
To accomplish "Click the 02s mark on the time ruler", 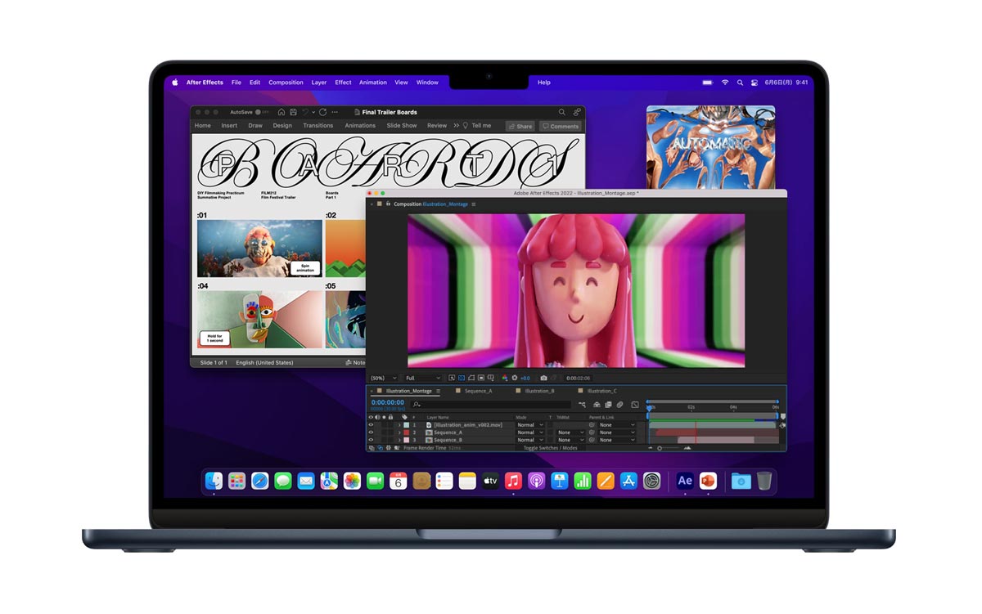I will (x=691, y=406).
